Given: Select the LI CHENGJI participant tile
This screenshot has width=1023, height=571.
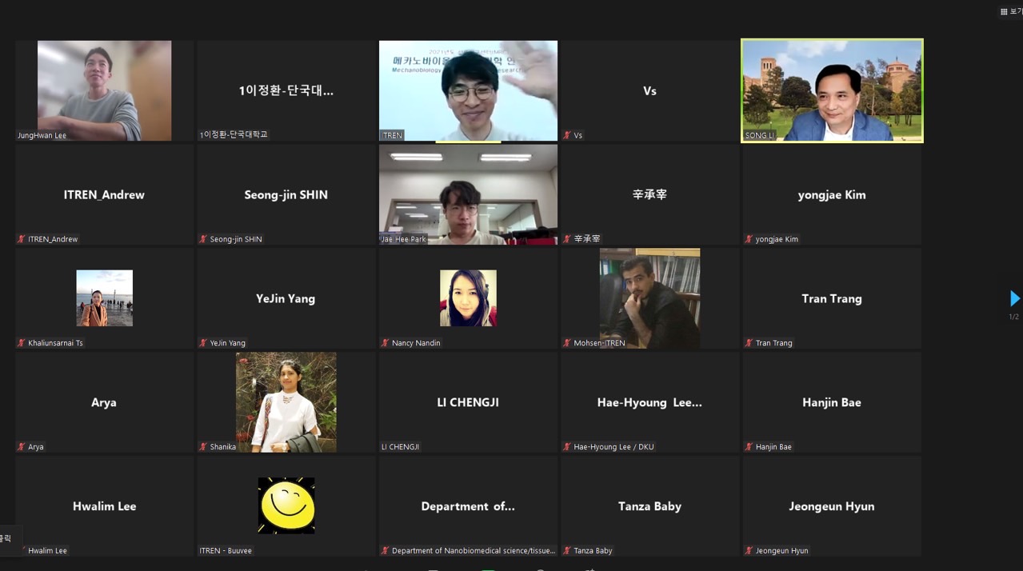Looking at the screenshot, I should coord(468,402).
